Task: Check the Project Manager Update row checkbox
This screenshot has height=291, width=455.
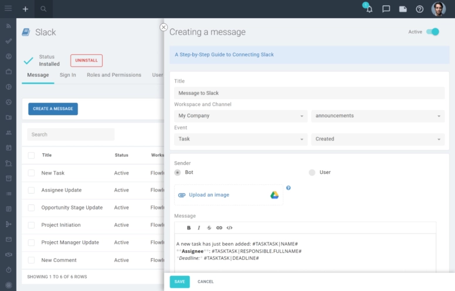Action: pos(31,242)
